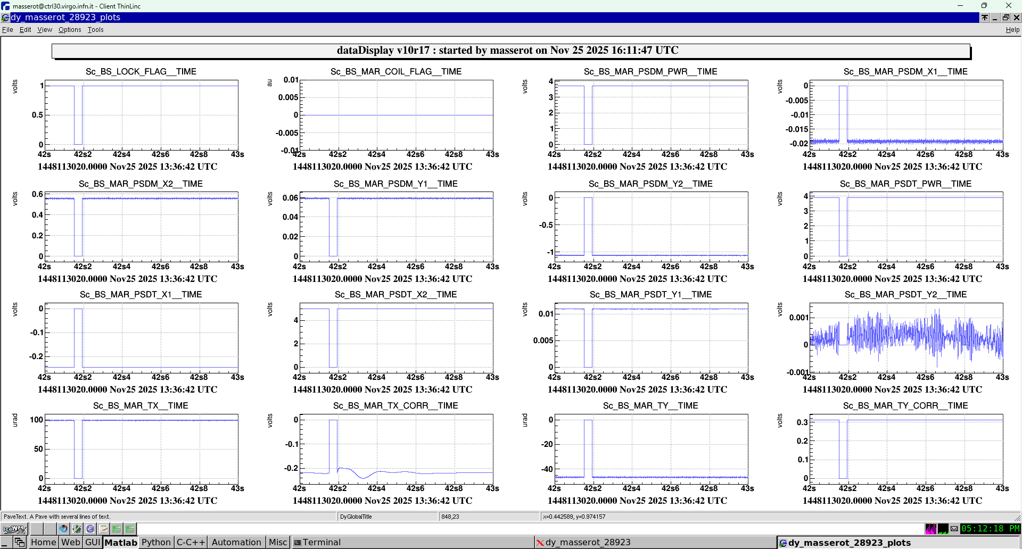
Task: Switch to the Automation workspace
Action: (x=236, y=542)
